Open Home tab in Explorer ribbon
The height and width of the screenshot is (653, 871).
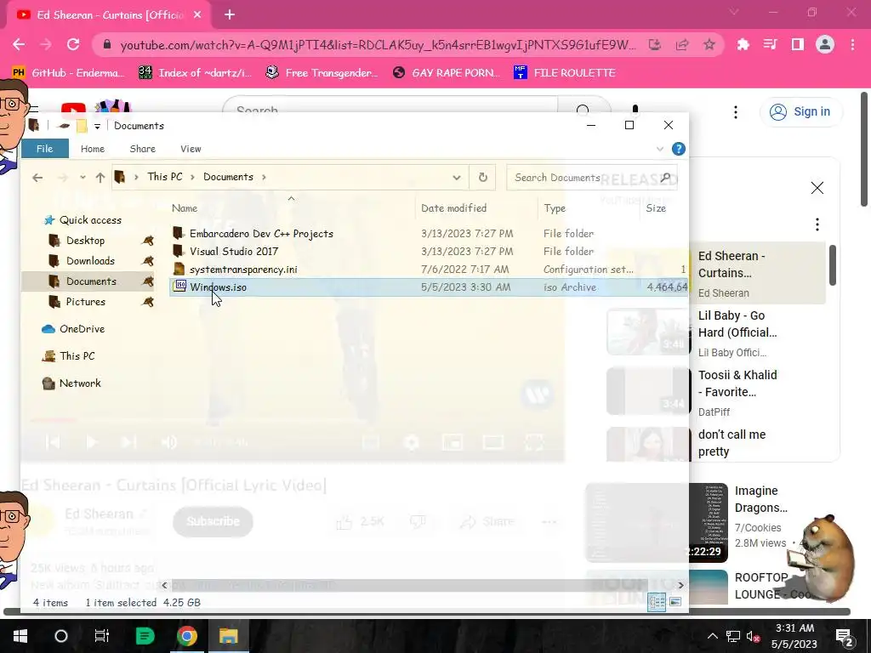(x=92, y=149)
